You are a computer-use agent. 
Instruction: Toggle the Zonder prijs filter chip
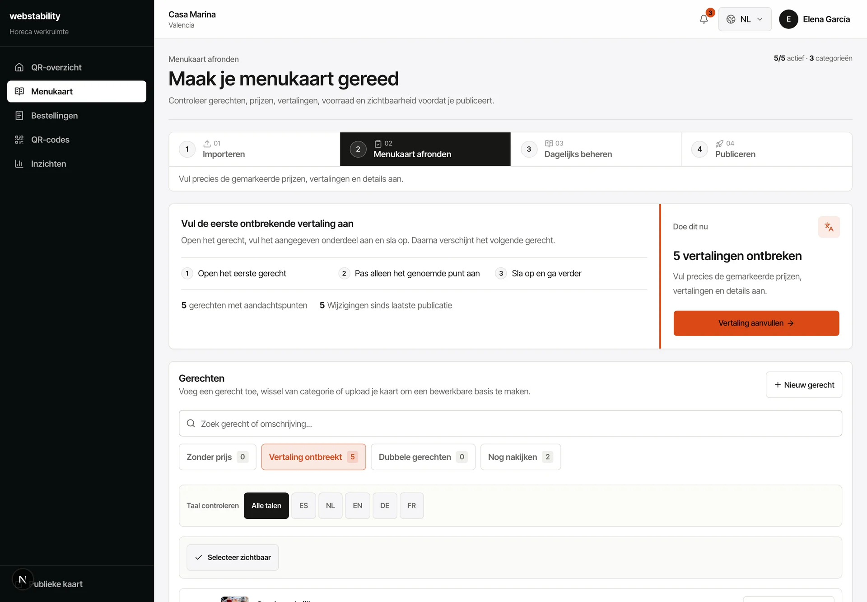[x=218, y=457]
